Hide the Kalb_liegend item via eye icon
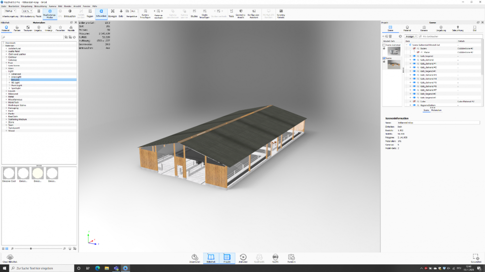 (x=415, y=56)
